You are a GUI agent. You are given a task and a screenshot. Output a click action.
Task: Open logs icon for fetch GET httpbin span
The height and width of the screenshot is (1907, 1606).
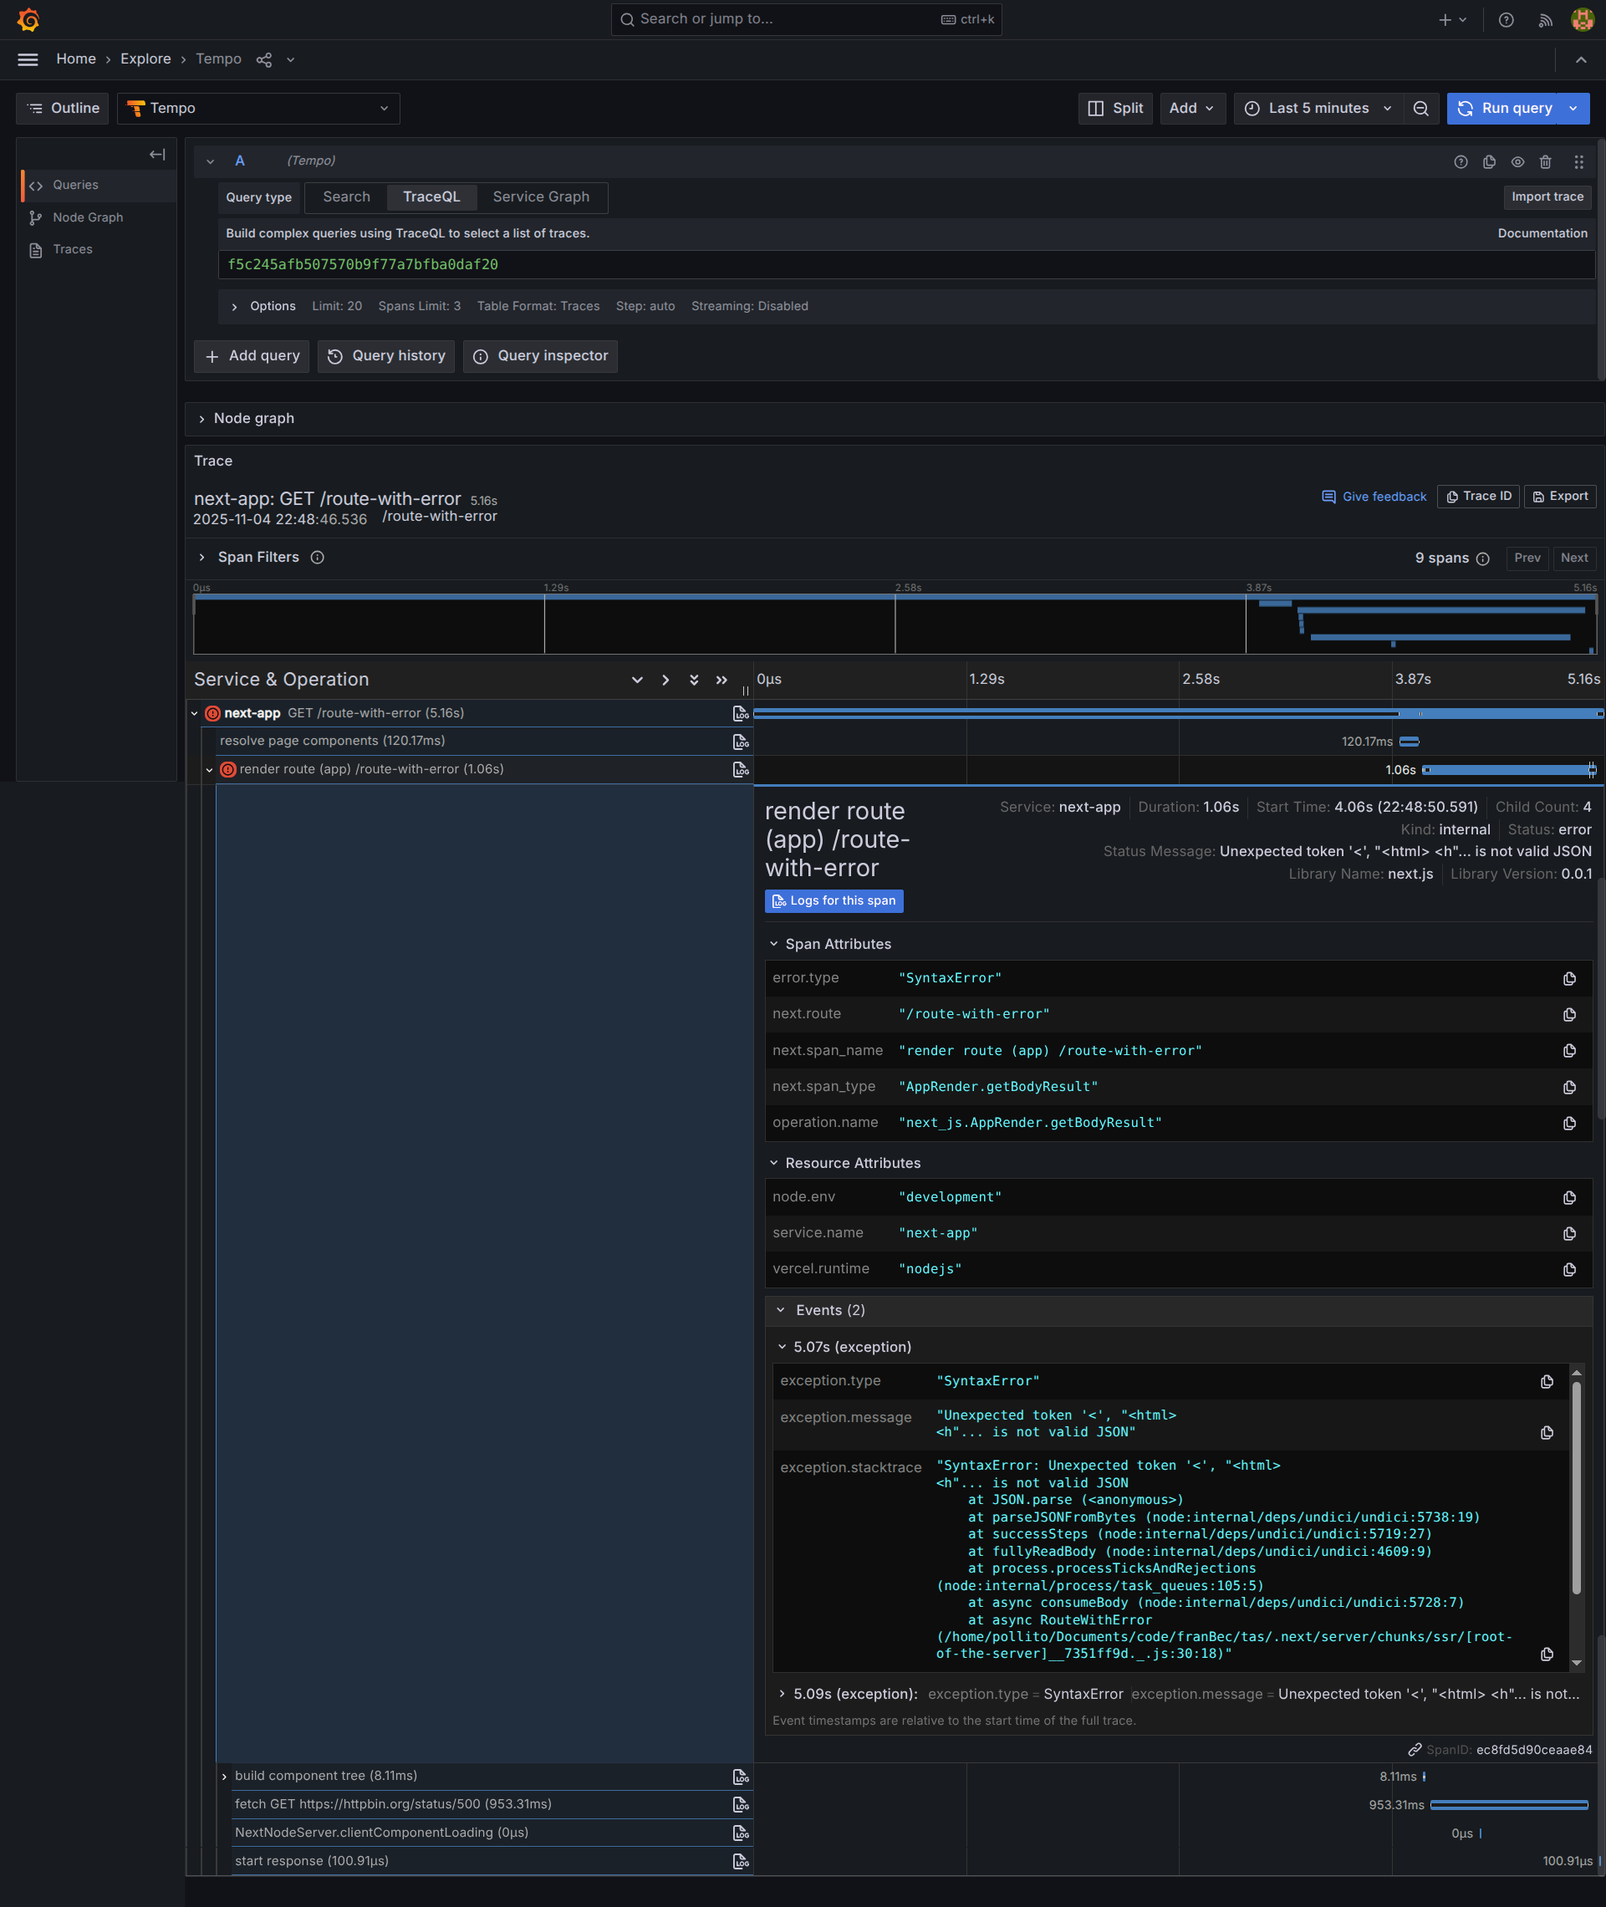coord(740,1804)
